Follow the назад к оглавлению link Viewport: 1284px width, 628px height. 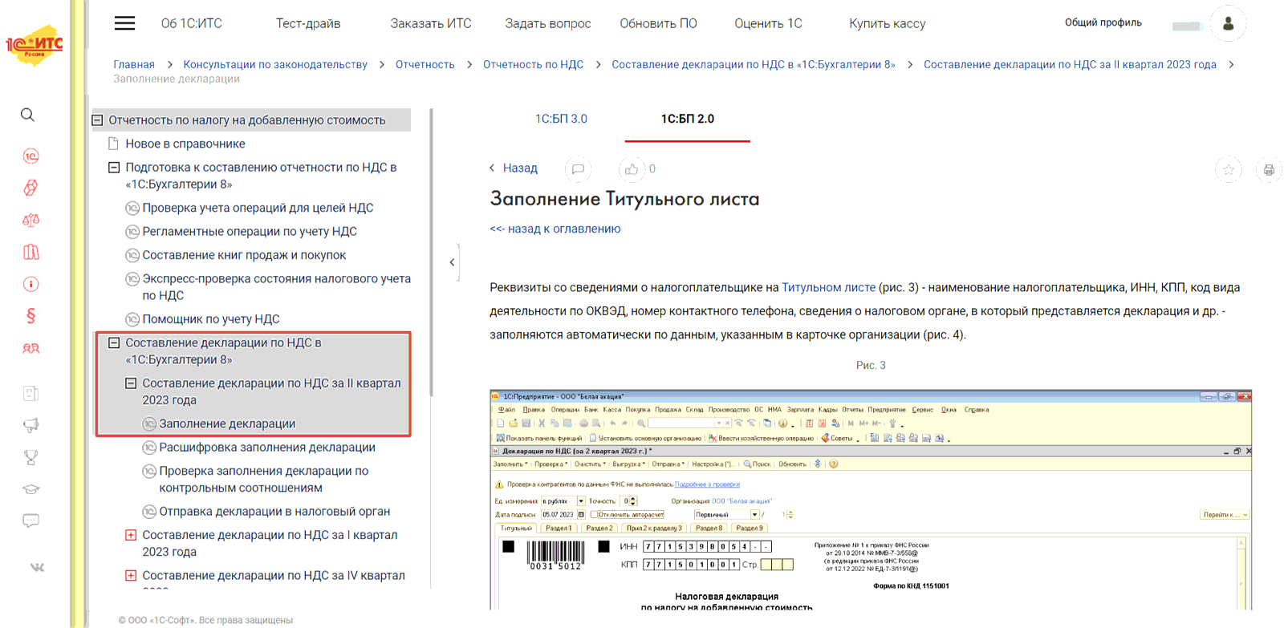pyautogui.click(x=555, y=229)
